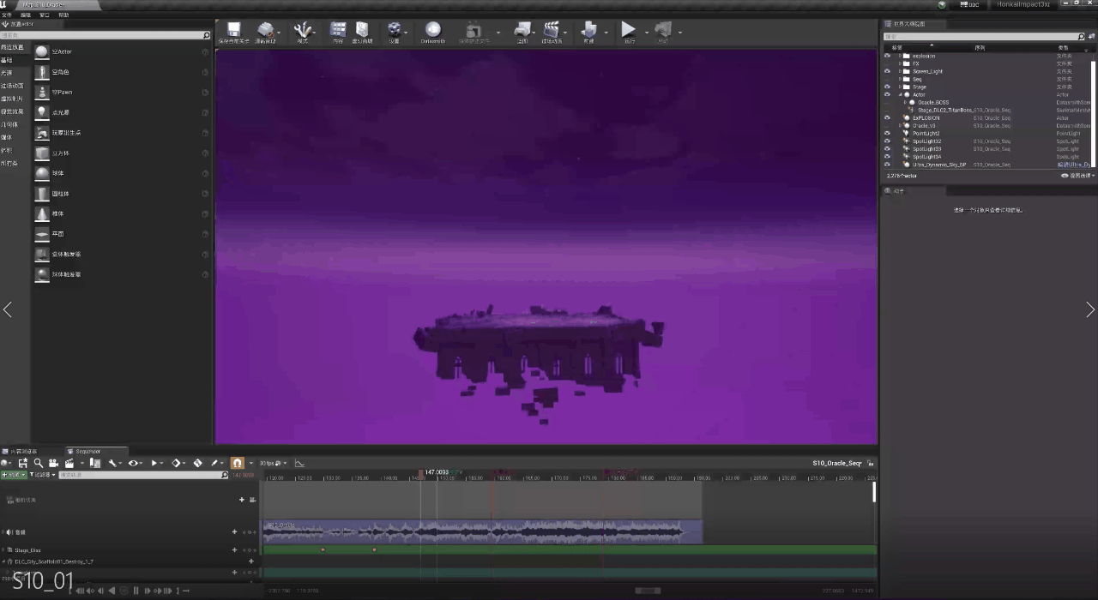Expand the explosion folder in outliner
The image size is (1098, 600).
point(900,56)
